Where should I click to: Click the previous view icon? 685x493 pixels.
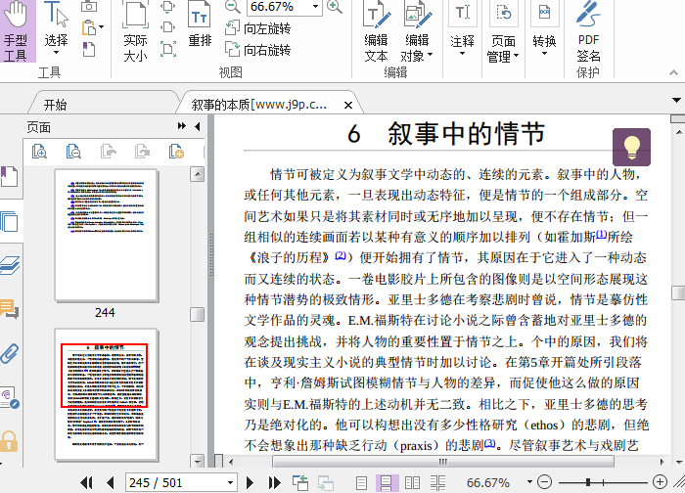tap(300, 482)
